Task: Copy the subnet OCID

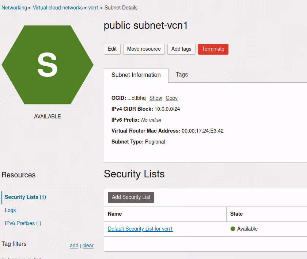Action: (x=171, y=98)
